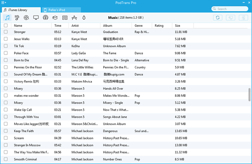Select the iTunes Library tab
This screenshot has width=252, height=164.
[21, 10]
